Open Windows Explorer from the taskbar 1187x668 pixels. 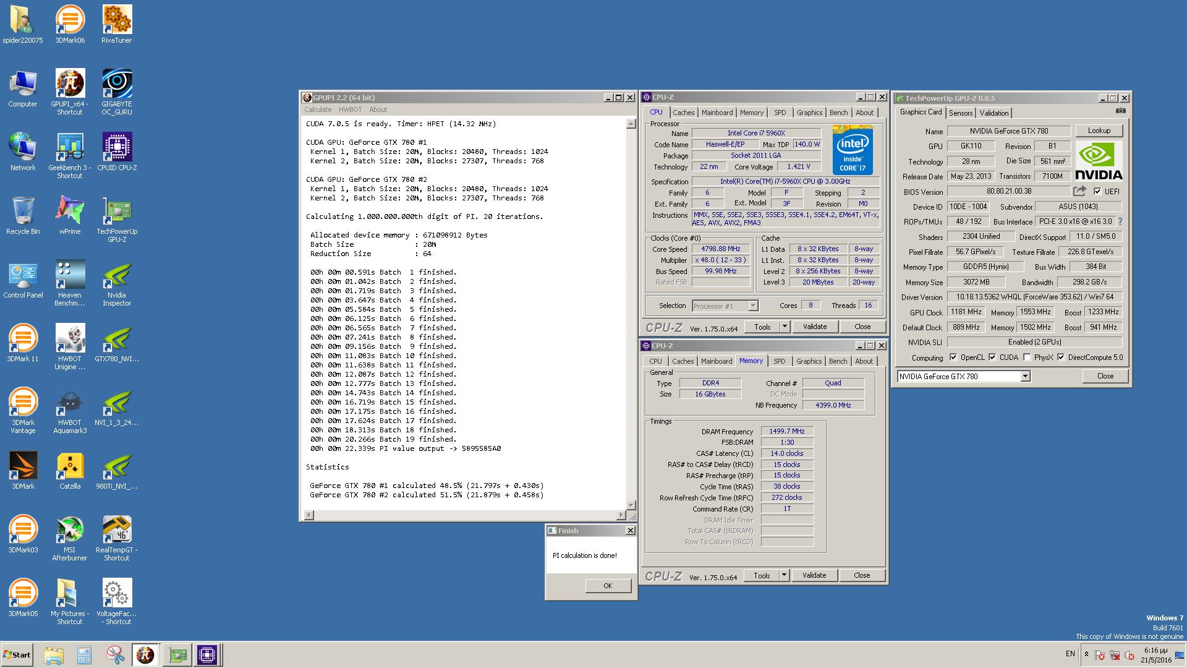tap(54, 655)
